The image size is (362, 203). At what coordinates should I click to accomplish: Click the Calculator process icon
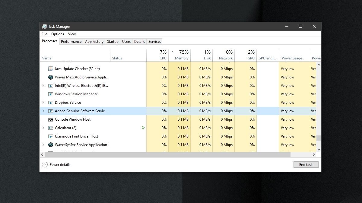point(51,128)
